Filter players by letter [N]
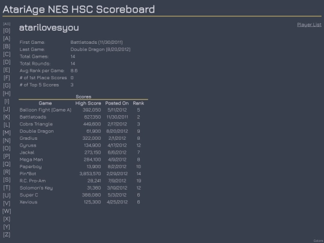This screenshot has width=324, height=243. [x=7, y=140]
